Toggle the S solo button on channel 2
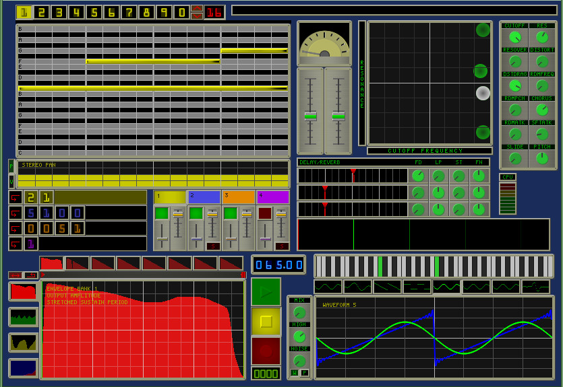 coord(213,246)
